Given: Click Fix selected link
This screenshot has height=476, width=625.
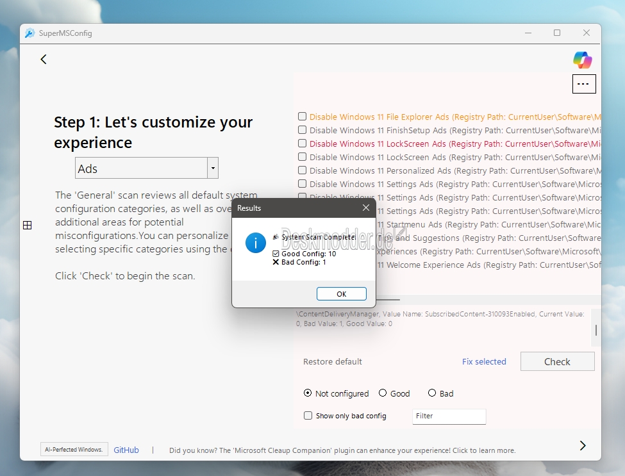Looking at the screenshot, I should [484, 362].
